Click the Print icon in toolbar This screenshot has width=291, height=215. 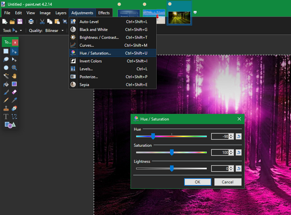click(31, 22)
